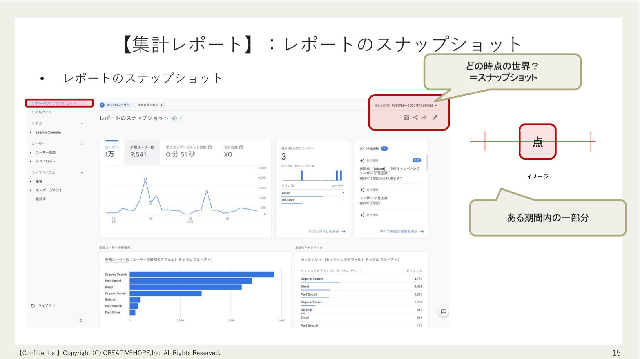Collapse the サチコ section
Screen dimensions: 640x359
tap(82, 124)
